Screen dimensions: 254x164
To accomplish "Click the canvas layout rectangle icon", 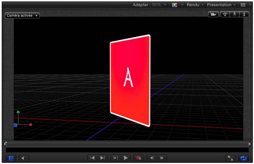I will (243, 5).
